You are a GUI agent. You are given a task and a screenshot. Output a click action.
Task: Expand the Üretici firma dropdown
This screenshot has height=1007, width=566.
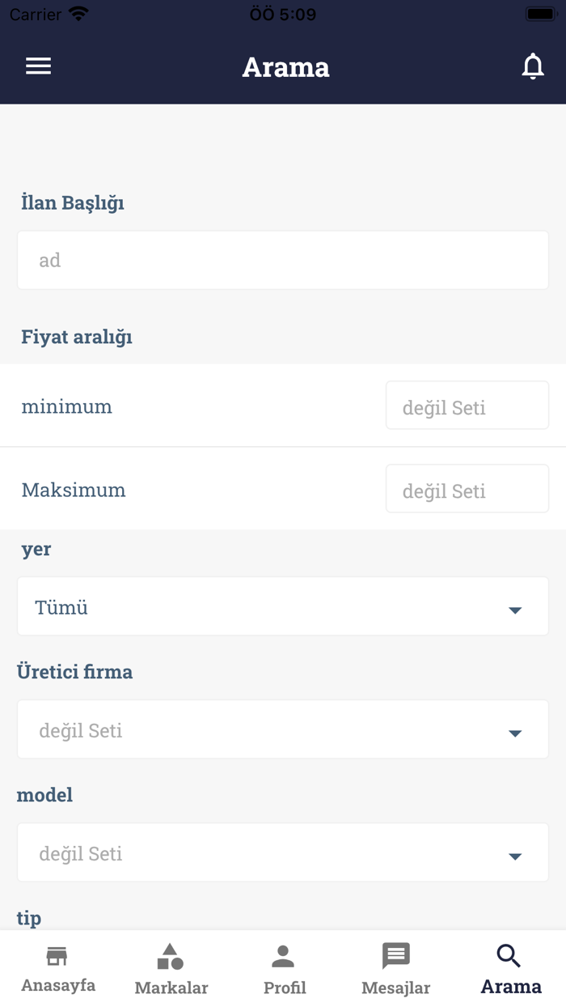tap(282, 729)
